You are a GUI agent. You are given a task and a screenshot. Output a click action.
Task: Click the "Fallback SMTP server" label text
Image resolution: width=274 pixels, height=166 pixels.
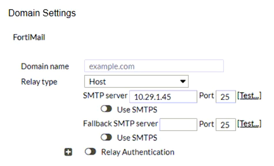(x=121, y=124)
